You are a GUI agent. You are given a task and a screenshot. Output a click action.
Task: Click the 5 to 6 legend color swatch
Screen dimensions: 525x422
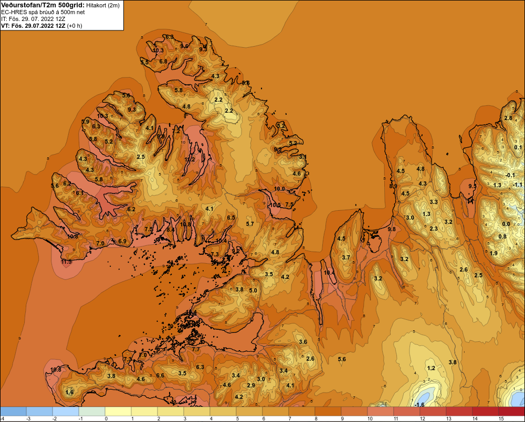pos(249,411)
